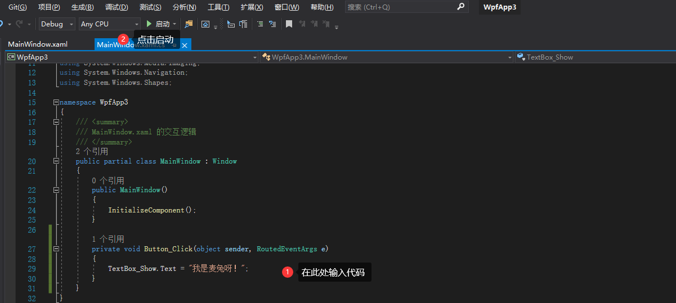Toggle bookmark icon in toolbar
676x303 pixels.
[x=289, y=24]
